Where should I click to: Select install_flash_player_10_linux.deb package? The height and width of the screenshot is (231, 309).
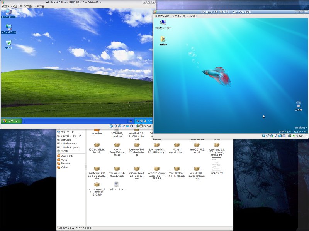pyautogui.click(x=197, y=173)
